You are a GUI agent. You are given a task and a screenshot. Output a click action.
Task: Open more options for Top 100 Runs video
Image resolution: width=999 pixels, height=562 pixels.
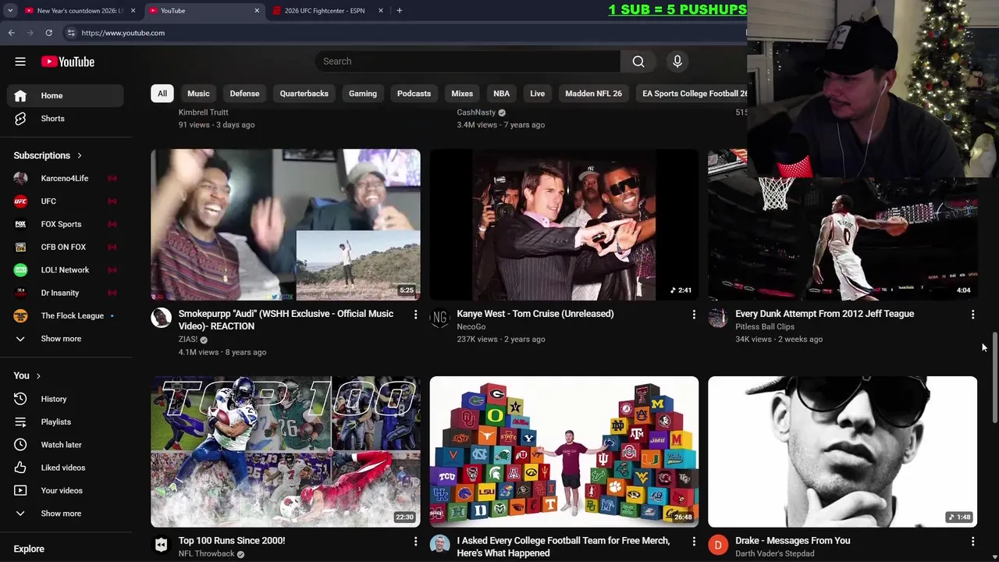pyautogui.click(x=415, y=541)
